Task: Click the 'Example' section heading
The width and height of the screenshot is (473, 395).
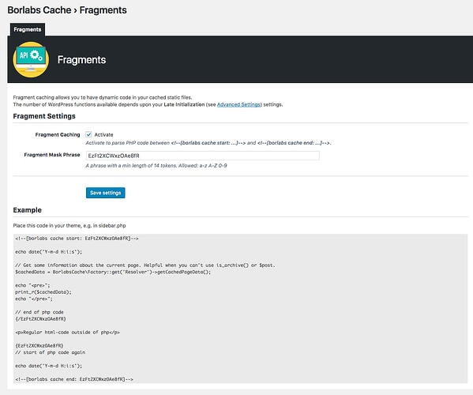Action: (27, 210)
